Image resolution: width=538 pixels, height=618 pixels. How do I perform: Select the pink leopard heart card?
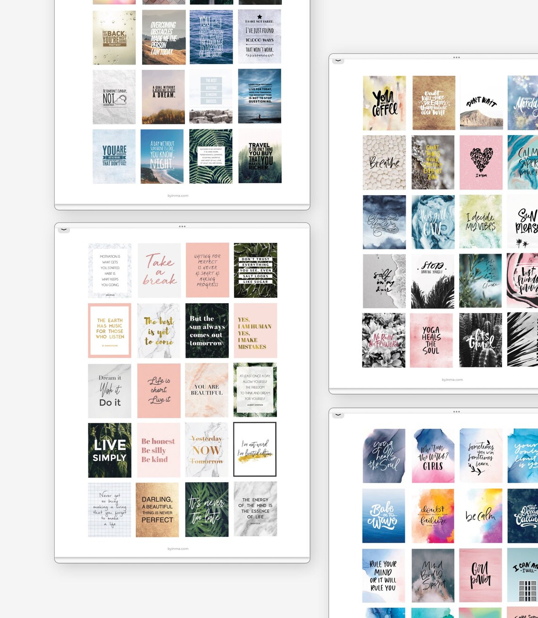tap(481, 162)
